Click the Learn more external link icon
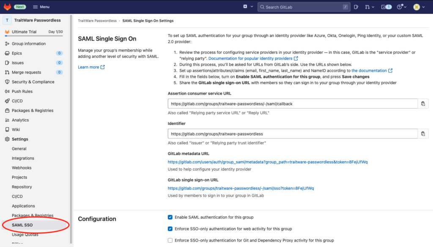 tap(102, 67)
